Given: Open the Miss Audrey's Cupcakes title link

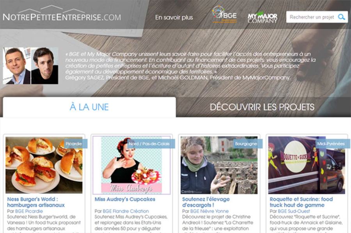Looking at the screenshot, I should click(x=125, y=199).
